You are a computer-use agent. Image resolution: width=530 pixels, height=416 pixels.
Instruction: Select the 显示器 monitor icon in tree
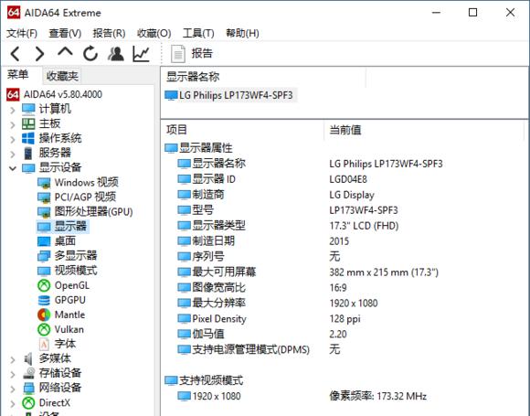pos(44,227)
